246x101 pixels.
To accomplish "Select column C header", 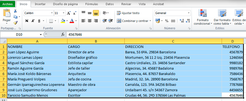I will 173,41.
